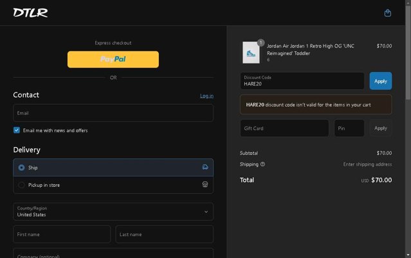Image resolution: width=411 pixels, height=258 pixels.
Task: Open the Shipping help question icon
Action: (x=262, y=164)
